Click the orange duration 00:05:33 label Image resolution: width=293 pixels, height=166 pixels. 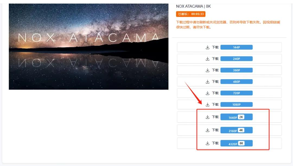tap(190, 14)
